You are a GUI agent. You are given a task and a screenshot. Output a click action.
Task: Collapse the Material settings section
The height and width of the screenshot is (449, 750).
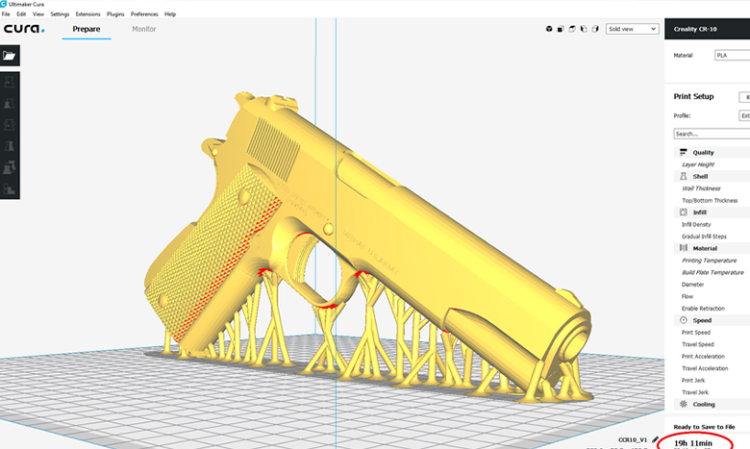pyautogui.click(x=712, y=248)
